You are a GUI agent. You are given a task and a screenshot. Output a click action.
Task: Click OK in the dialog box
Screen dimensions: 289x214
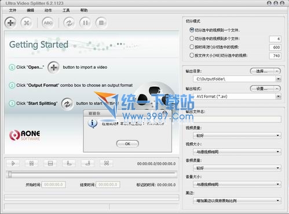(x=127, y=144)
